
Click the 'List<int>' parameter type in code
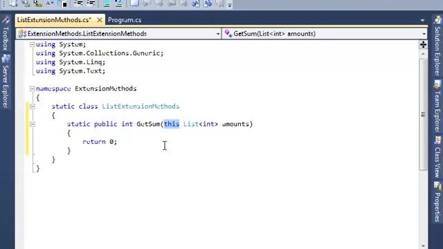tap(201, 124)
